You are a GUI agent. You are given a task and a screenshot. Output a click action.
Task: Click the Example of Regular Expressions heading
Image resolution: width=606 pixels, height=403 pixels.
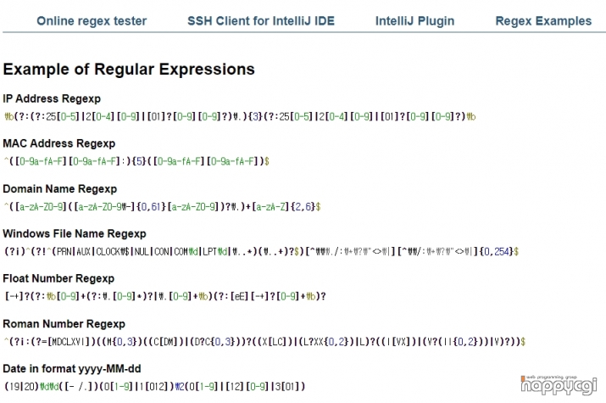point(129,70)
